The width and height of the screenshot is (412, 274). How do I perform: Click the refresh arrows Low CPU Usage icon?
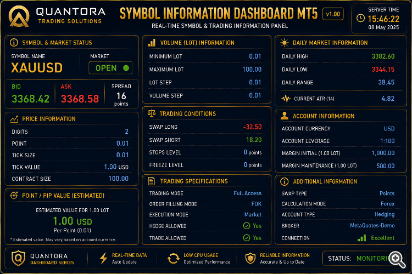(174, 259)
